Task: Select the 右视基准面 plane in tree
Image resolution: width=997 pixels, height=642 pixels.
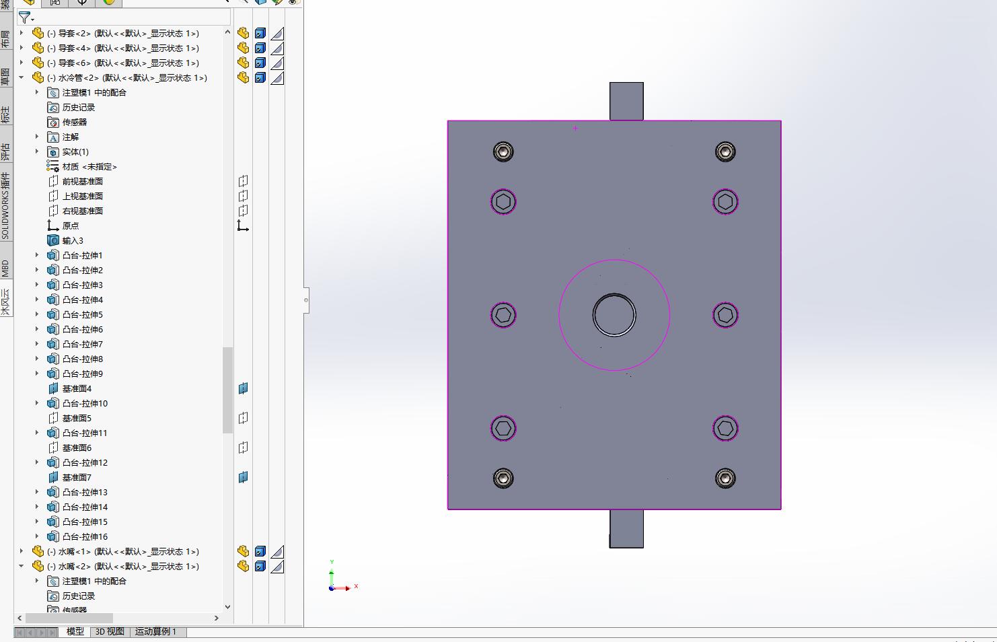Action: [75, 211]
